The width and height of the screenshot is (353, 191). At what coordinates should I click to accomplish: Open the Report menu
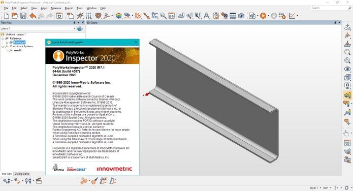click(69, 8)
